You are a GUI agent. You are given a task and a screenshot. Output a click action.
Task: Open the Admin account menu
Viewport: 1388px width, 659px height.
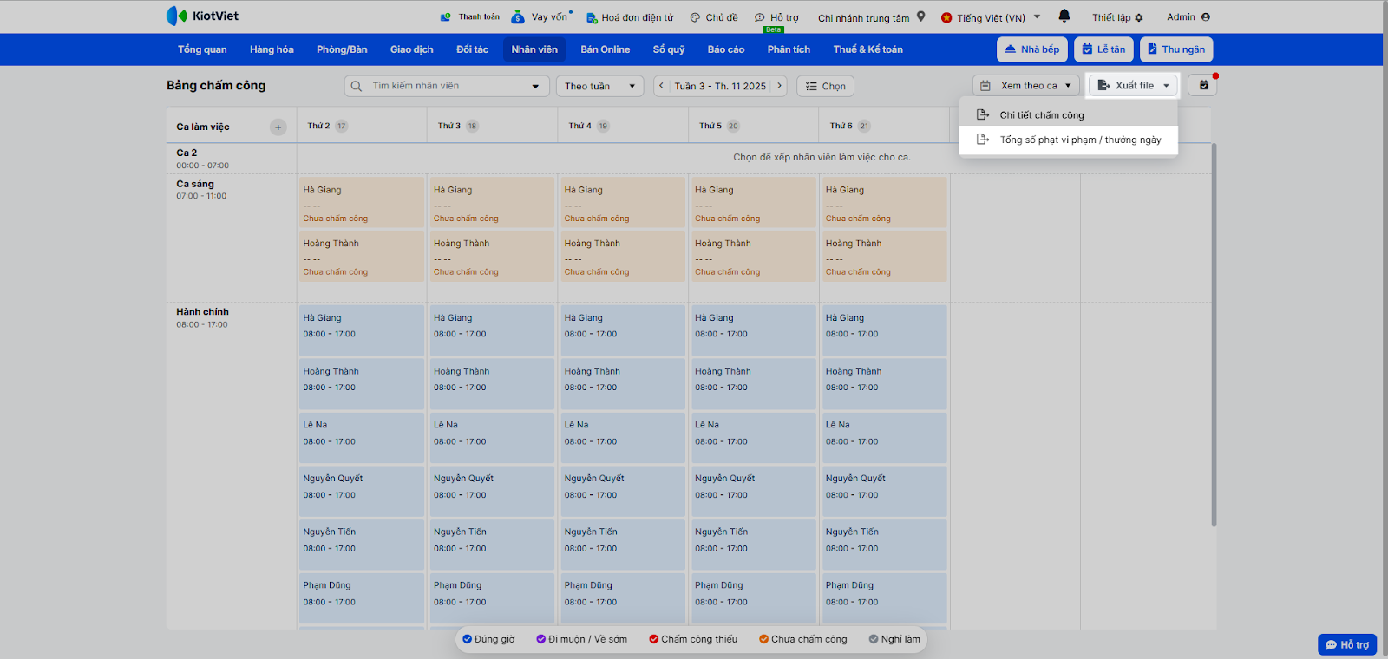click(x=1188, y=17)
